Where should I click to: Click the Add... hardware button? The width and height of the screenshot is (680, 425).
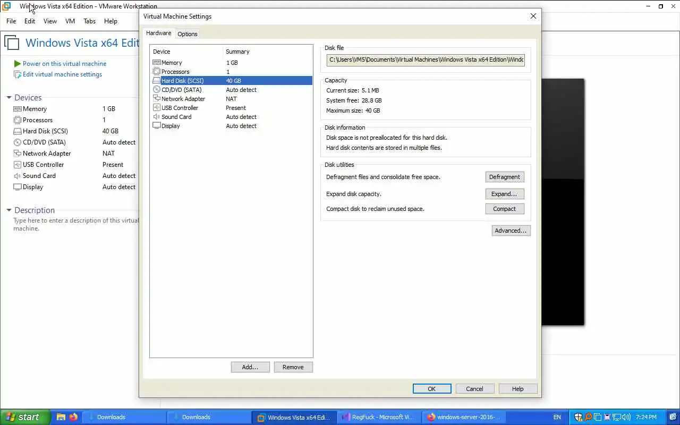pyautogui.click(x=250, y=367)
